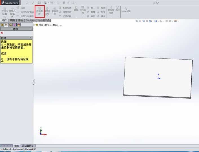The width and height of the screenshot is (199, 152).
Task: Open the SolidWorks menu flyout arrow
Action: tap(20, 3)
